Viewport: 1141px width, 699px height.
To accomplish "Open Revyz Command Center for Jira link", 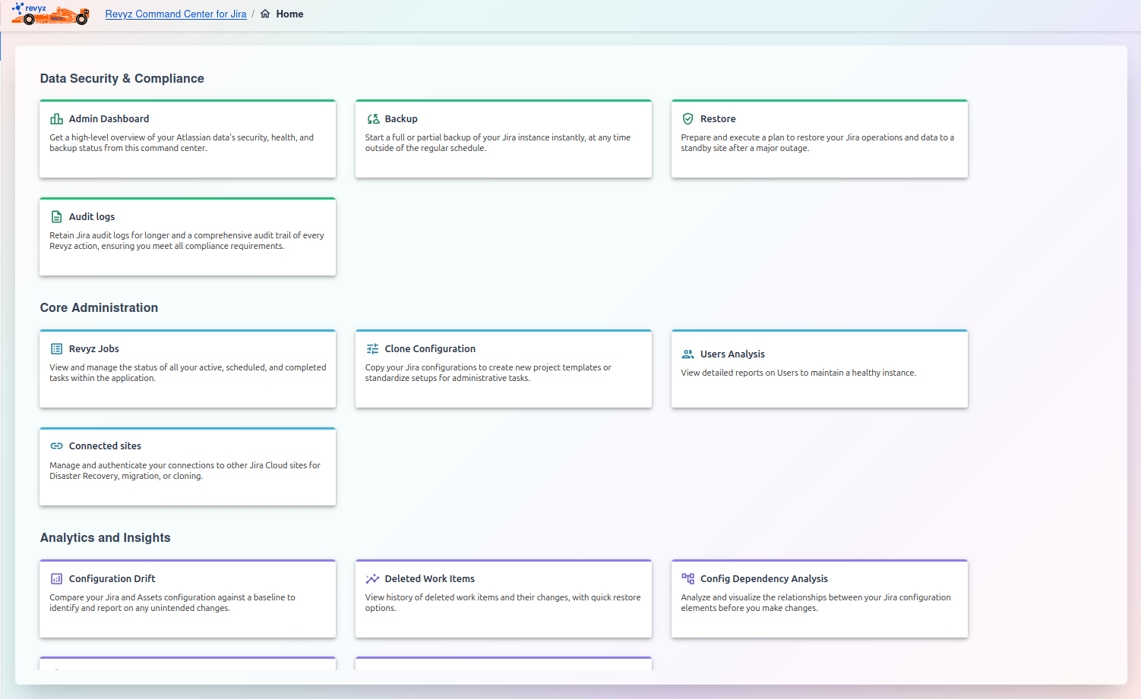I will pos(175,14).
